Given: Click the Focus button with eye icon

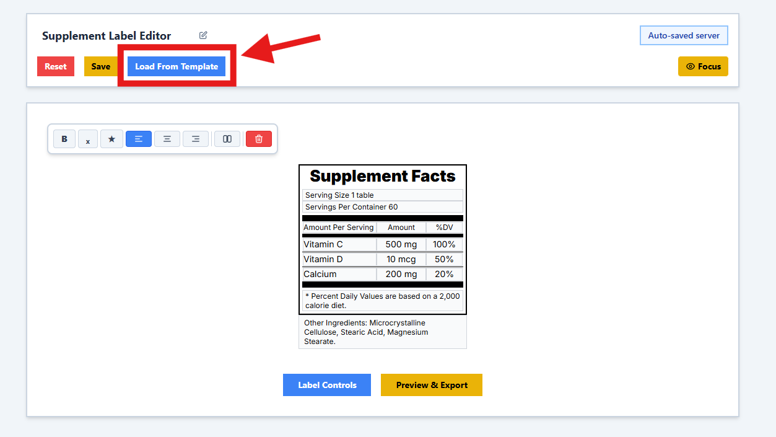Looking at the screenshot, I should [703, 66].
